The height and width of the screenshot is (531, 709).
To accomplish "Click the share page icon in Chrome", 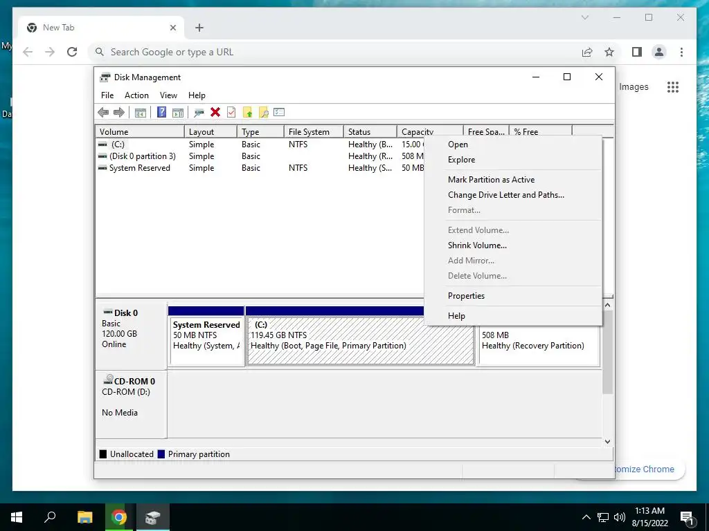I will [587, 52].
